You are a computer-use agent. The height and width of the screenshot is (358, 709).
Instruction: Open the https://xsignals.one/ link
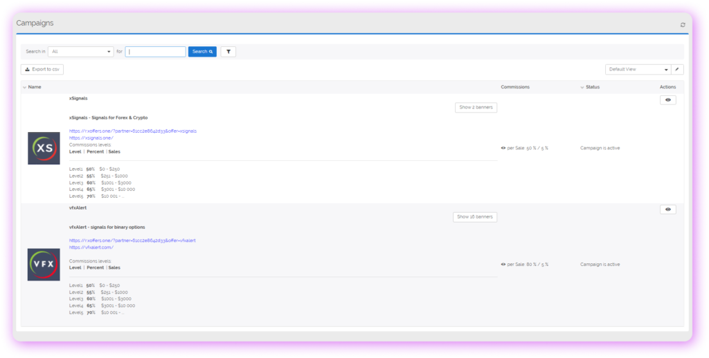click(x=91, y=138)
